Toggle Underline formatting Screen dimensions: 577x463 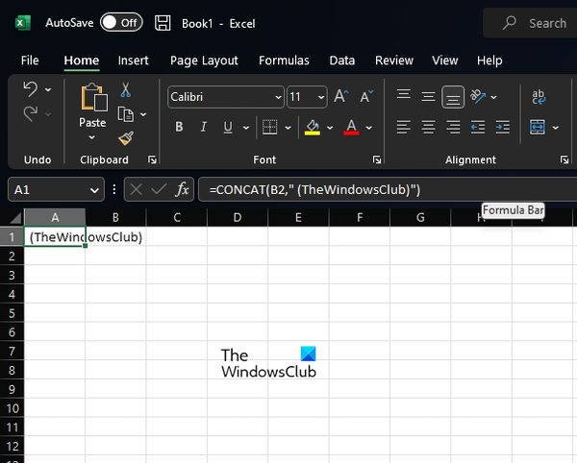coord(228,127)
